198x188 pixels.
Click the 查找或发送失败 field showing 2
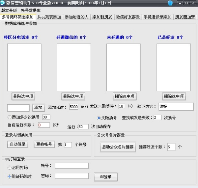[157, 118]
